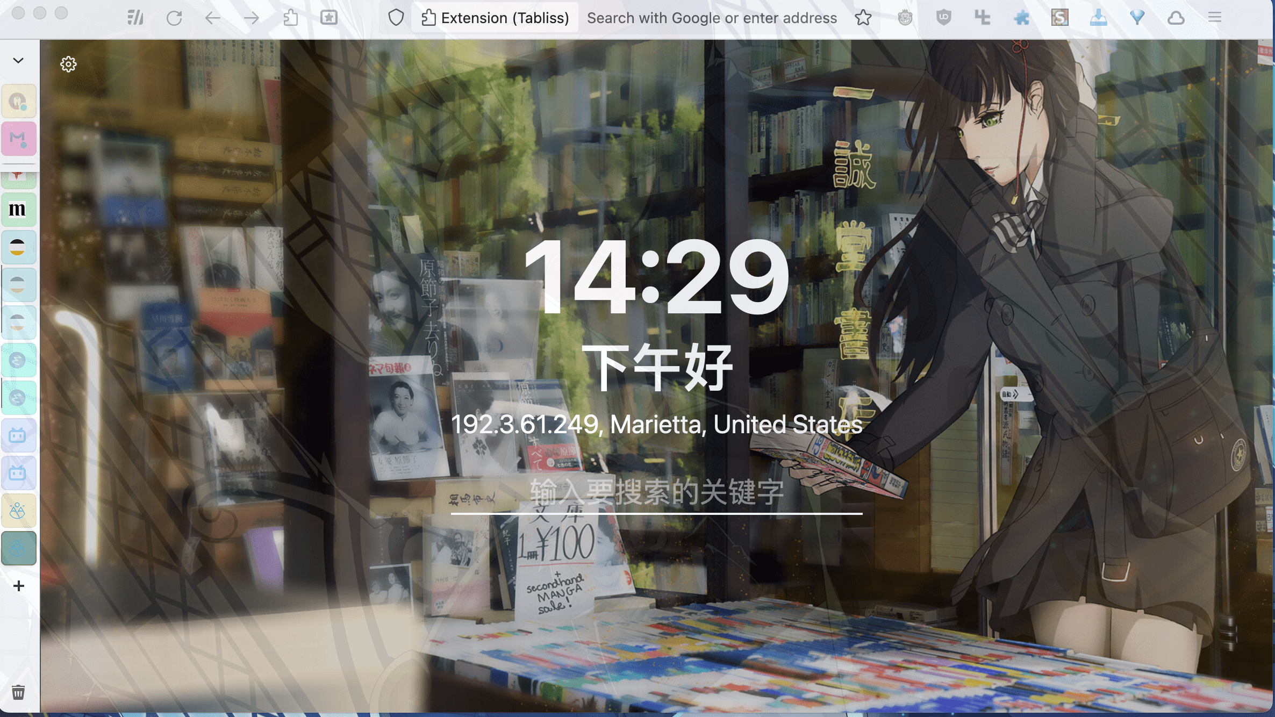This screenshot has width=1275, height=717.
Task: Open the monkey face extension icon
Action: tap(905, 18)
